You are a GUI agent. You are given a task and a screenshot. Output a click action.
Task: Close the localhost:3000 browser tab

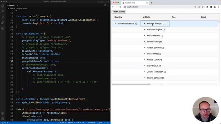(147, 3)
